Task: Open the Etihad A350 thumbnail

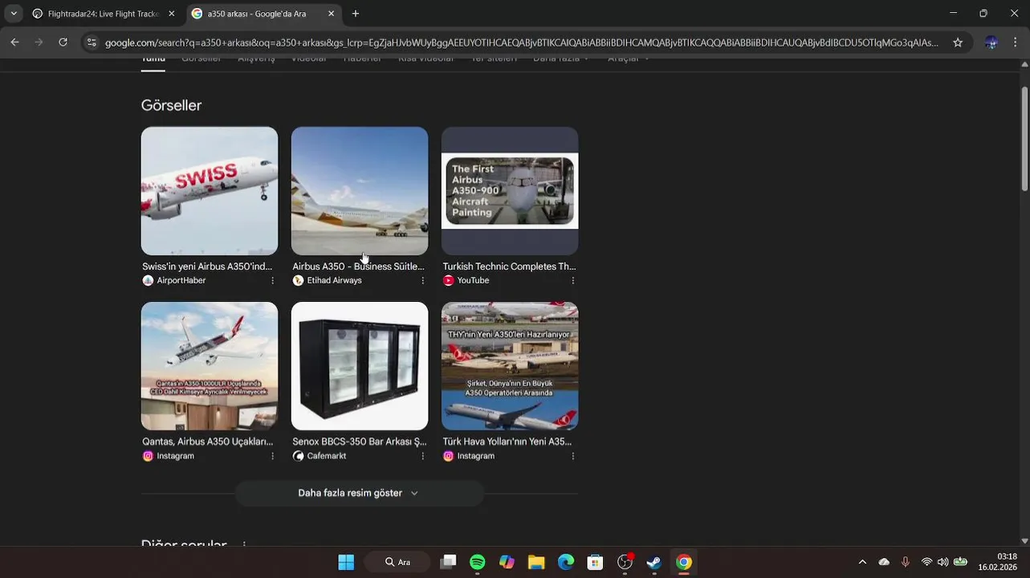Action: [x=360, y=191]
